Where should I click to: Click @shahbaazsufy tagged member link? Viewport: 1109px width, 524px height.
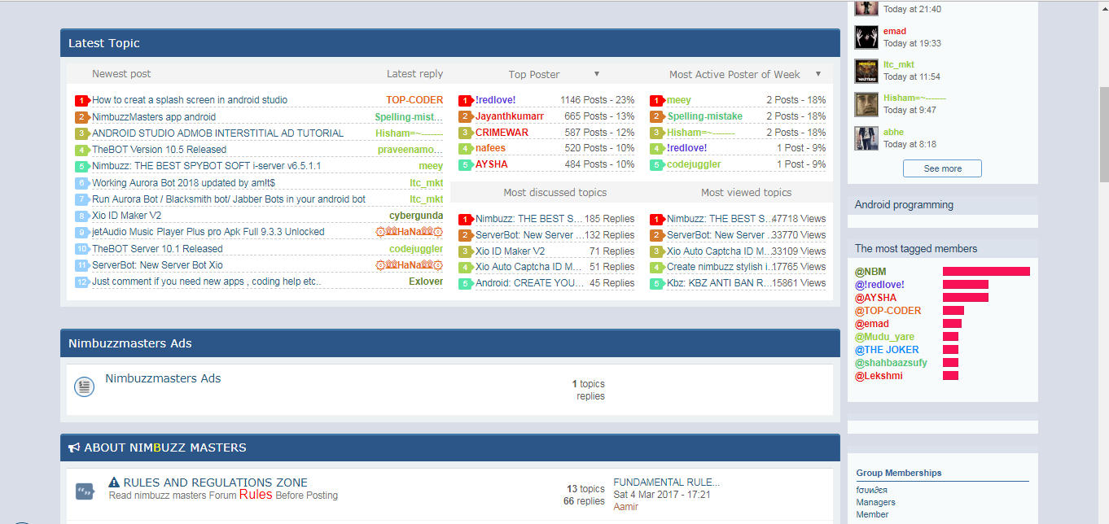point(891,363)
